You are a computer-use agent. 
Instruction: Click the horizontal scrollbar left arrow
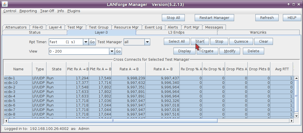pyautogui.click(x=6, y=121)
